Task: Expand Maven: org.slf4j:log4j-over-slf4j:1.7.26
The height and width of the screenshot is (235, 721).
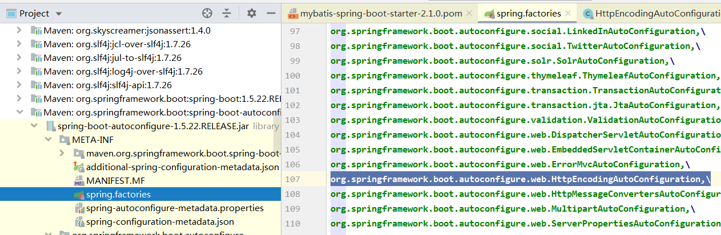Action: pyautogui.click(x=19, y=72)
